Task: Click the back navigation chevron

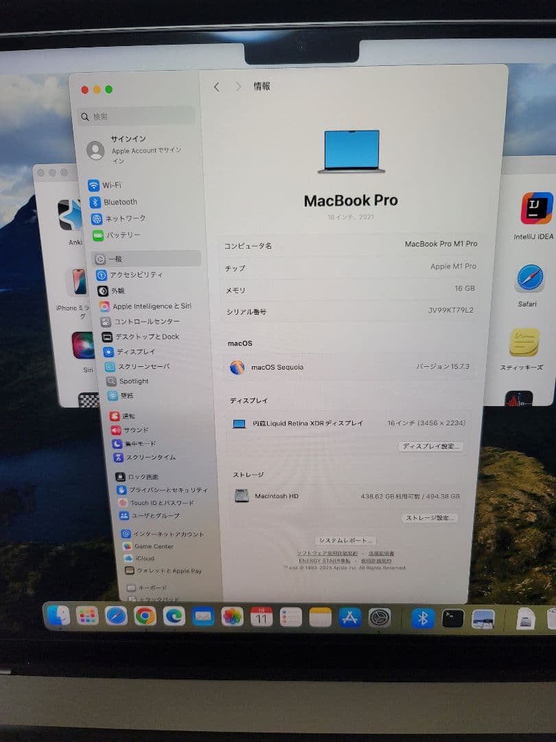Action: pos(216,87)
